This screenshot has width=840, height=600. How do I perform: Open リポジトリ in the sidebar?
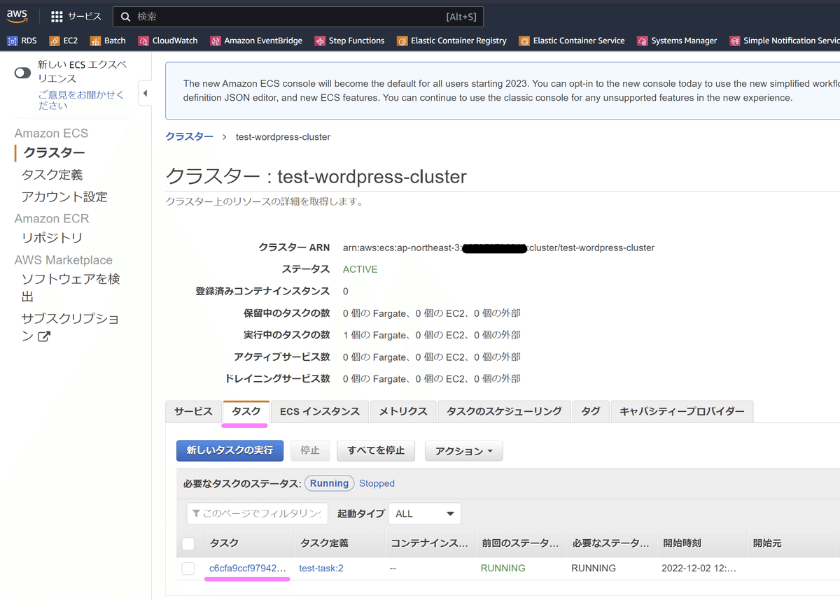(x=52, y=238)
